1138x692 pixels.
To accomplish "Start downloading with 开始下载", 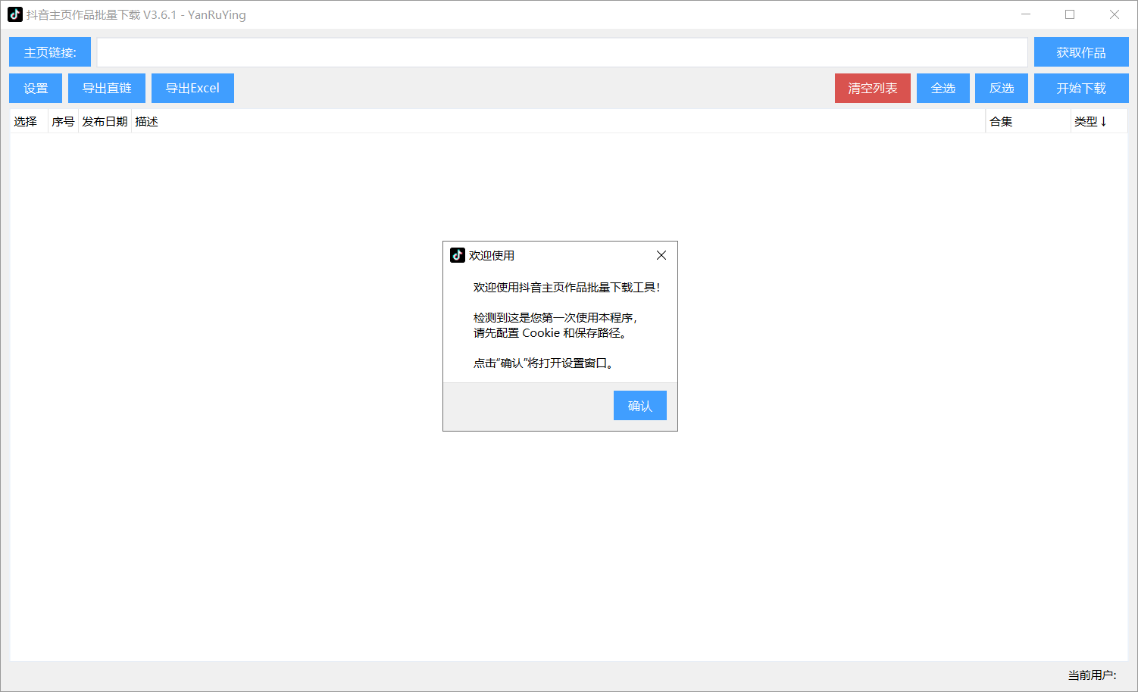I will coord(1080,88).
